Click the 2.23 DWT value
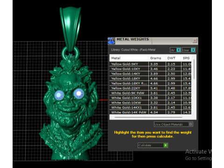The image size is (224, 168). (171, 69)
